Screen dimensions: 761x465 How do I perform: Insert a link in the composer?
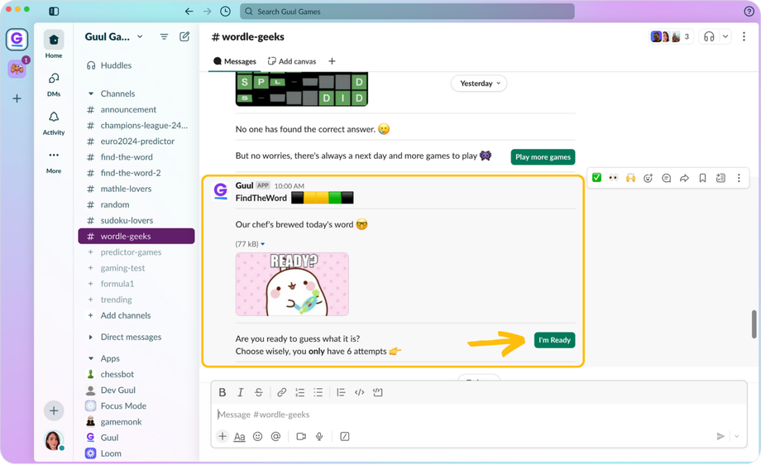pyautogui.click(x=281, y=392)
